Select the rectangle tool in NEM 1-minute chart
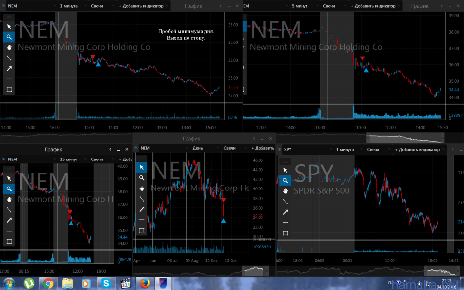 9,89
